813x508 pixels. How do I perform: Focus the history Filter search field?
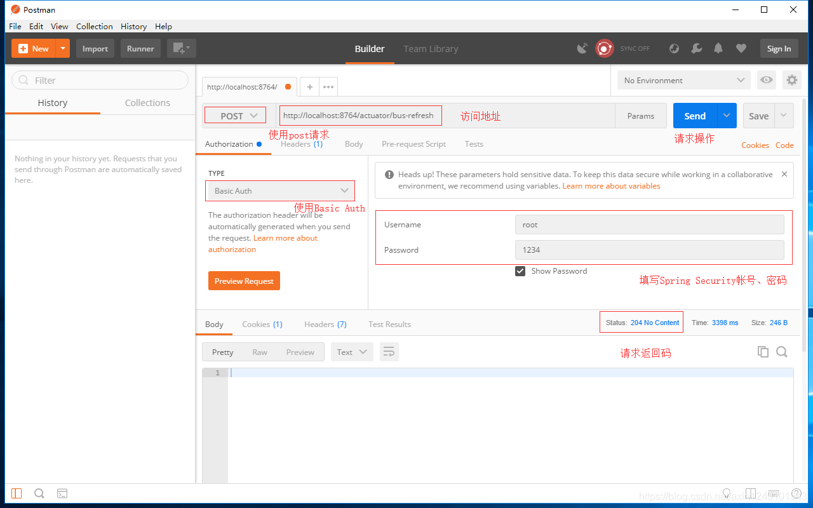point(100,80)
